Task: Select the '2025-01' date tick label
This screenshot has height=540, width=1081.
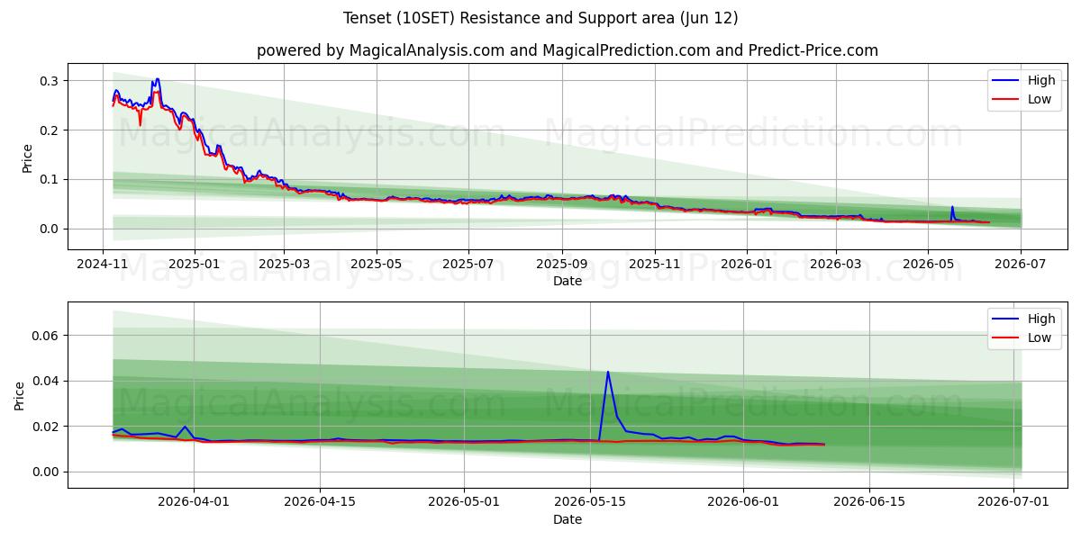Action: tap(195, 264)
